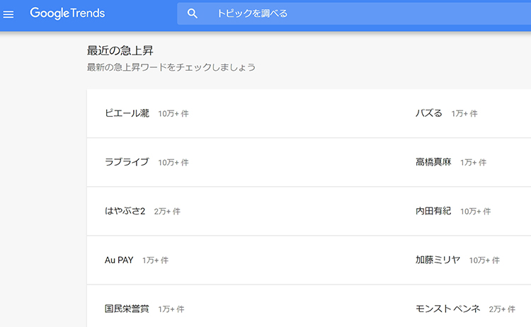
Task: Click 10万+ 件 count beside ラブライブ
Action: 173,163
